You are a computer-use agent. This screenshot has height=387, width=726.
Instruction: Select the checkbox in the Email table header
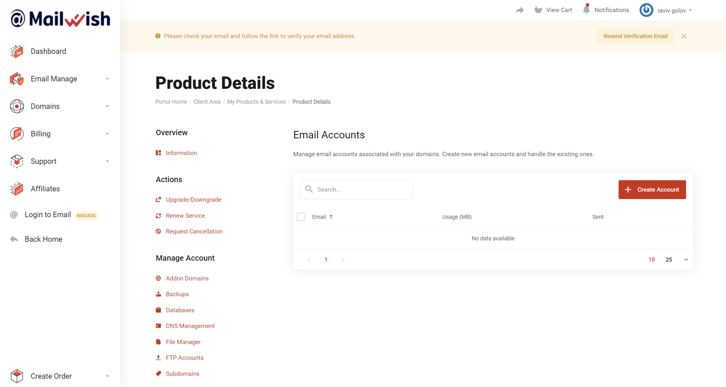pyautogui.click(x=301, y=216)
